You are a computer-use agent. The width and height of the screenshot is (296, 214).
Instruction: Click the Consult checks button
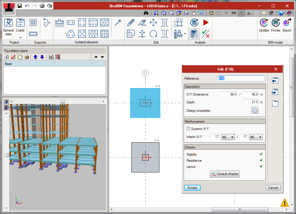(225, 174)
